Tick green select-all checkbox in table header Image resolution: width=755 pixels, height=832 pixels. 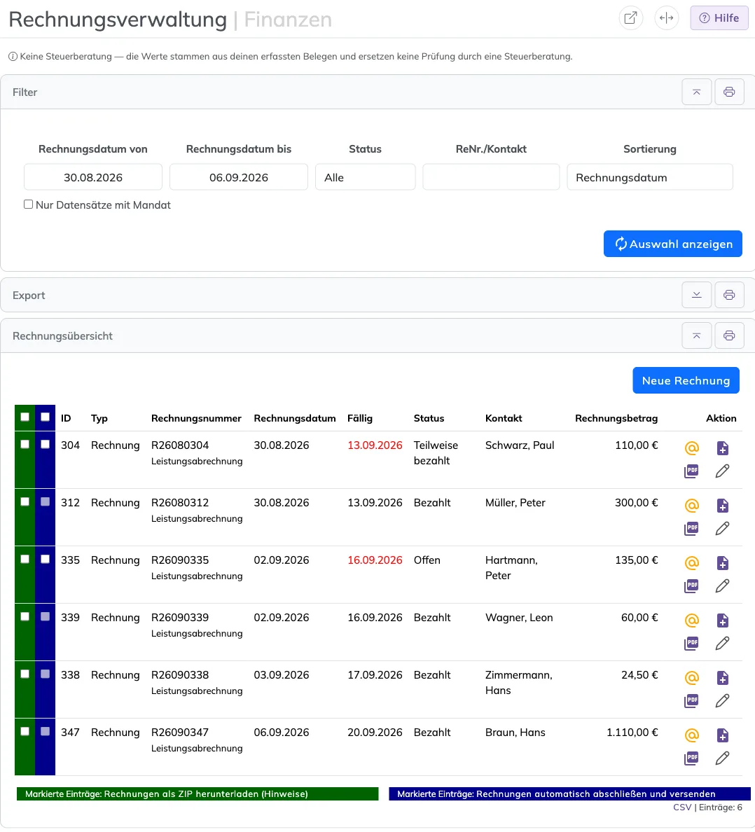tap(25, 417)
